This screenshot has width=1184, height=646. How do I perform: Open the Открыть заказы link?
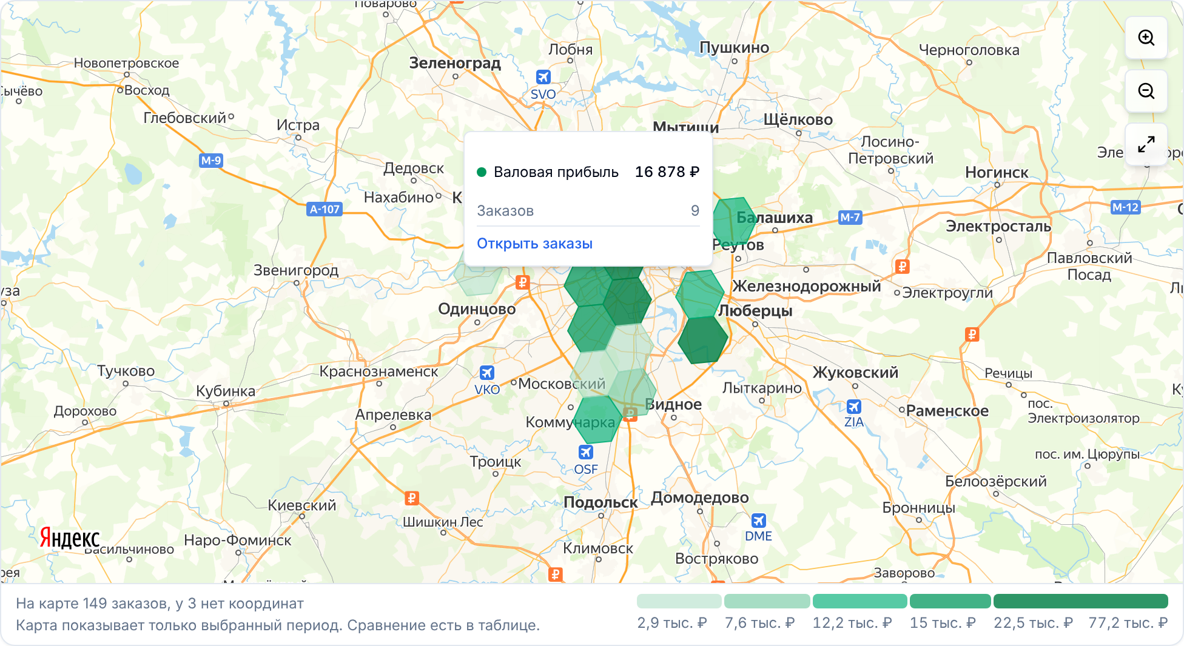[x=534, y=244]
